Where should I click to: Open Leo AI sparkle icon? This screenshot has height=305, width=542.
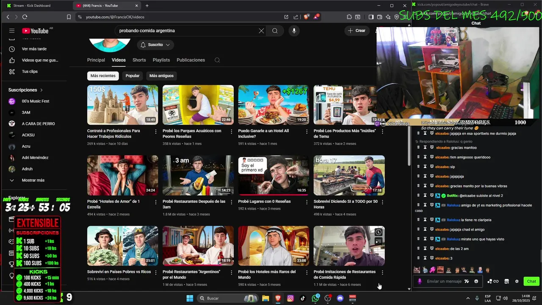pos(388,17)
